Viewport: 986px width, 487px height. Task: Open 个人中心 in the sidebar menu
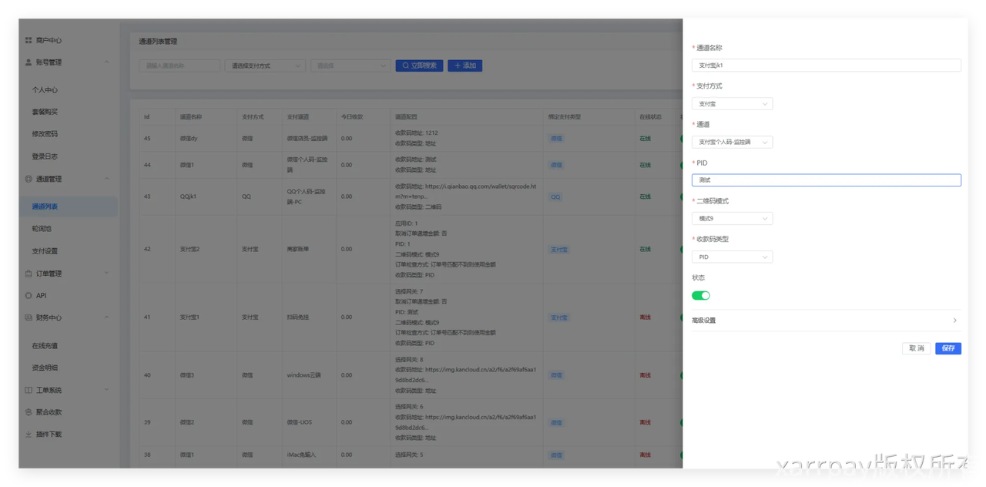[x=45, y=89]
